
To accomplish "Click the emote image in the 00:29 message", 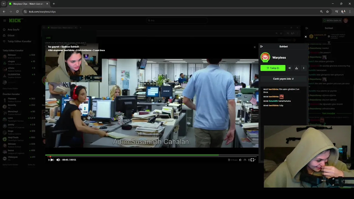I will click(x=281, y=97).
